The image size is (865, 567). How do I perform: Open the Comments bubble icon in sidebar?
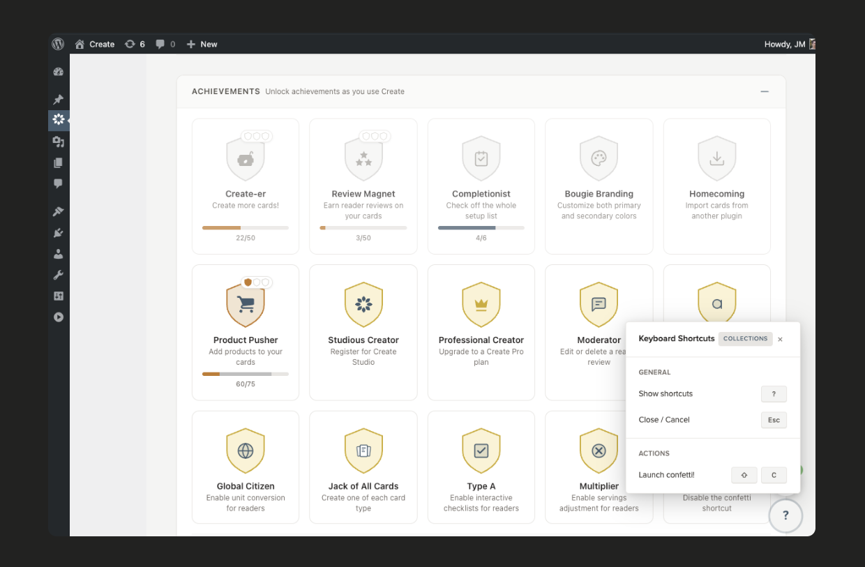59,183
